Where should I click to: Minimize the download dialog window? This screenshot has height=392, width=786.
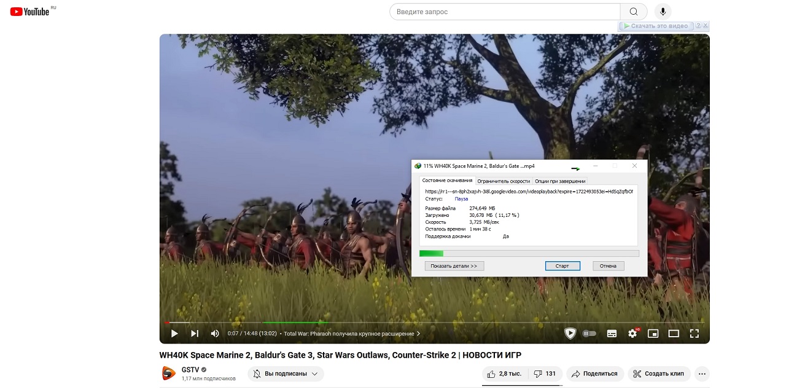click(x=595, y=166)
